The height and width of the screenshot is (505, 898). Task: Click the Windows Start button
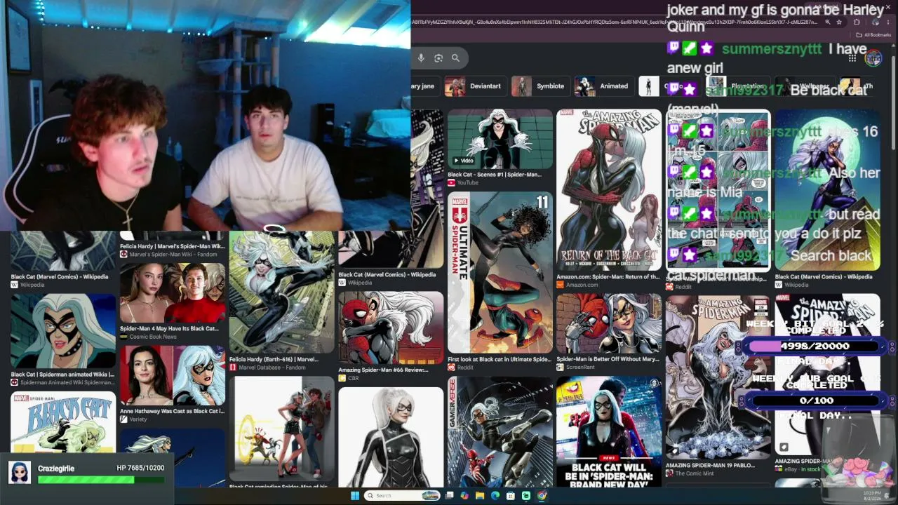(355, 496)
